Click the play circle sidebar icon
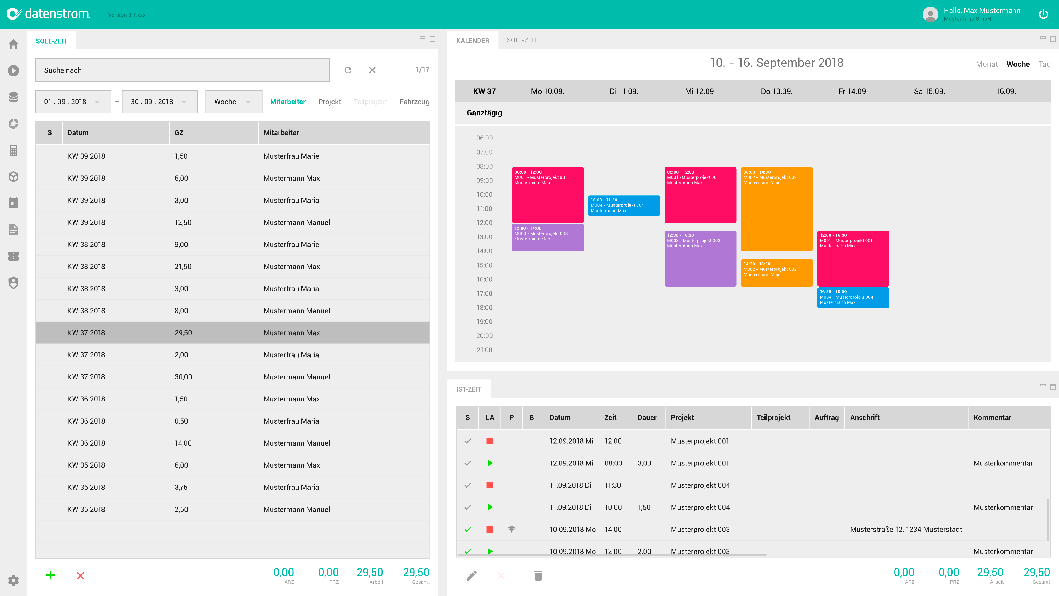 14,71
